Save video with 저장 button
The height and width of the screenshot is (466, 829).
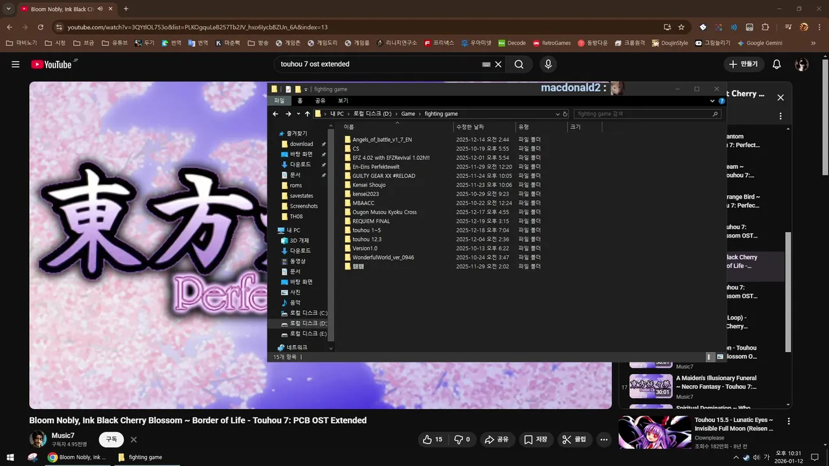click(x=535, y=439)
